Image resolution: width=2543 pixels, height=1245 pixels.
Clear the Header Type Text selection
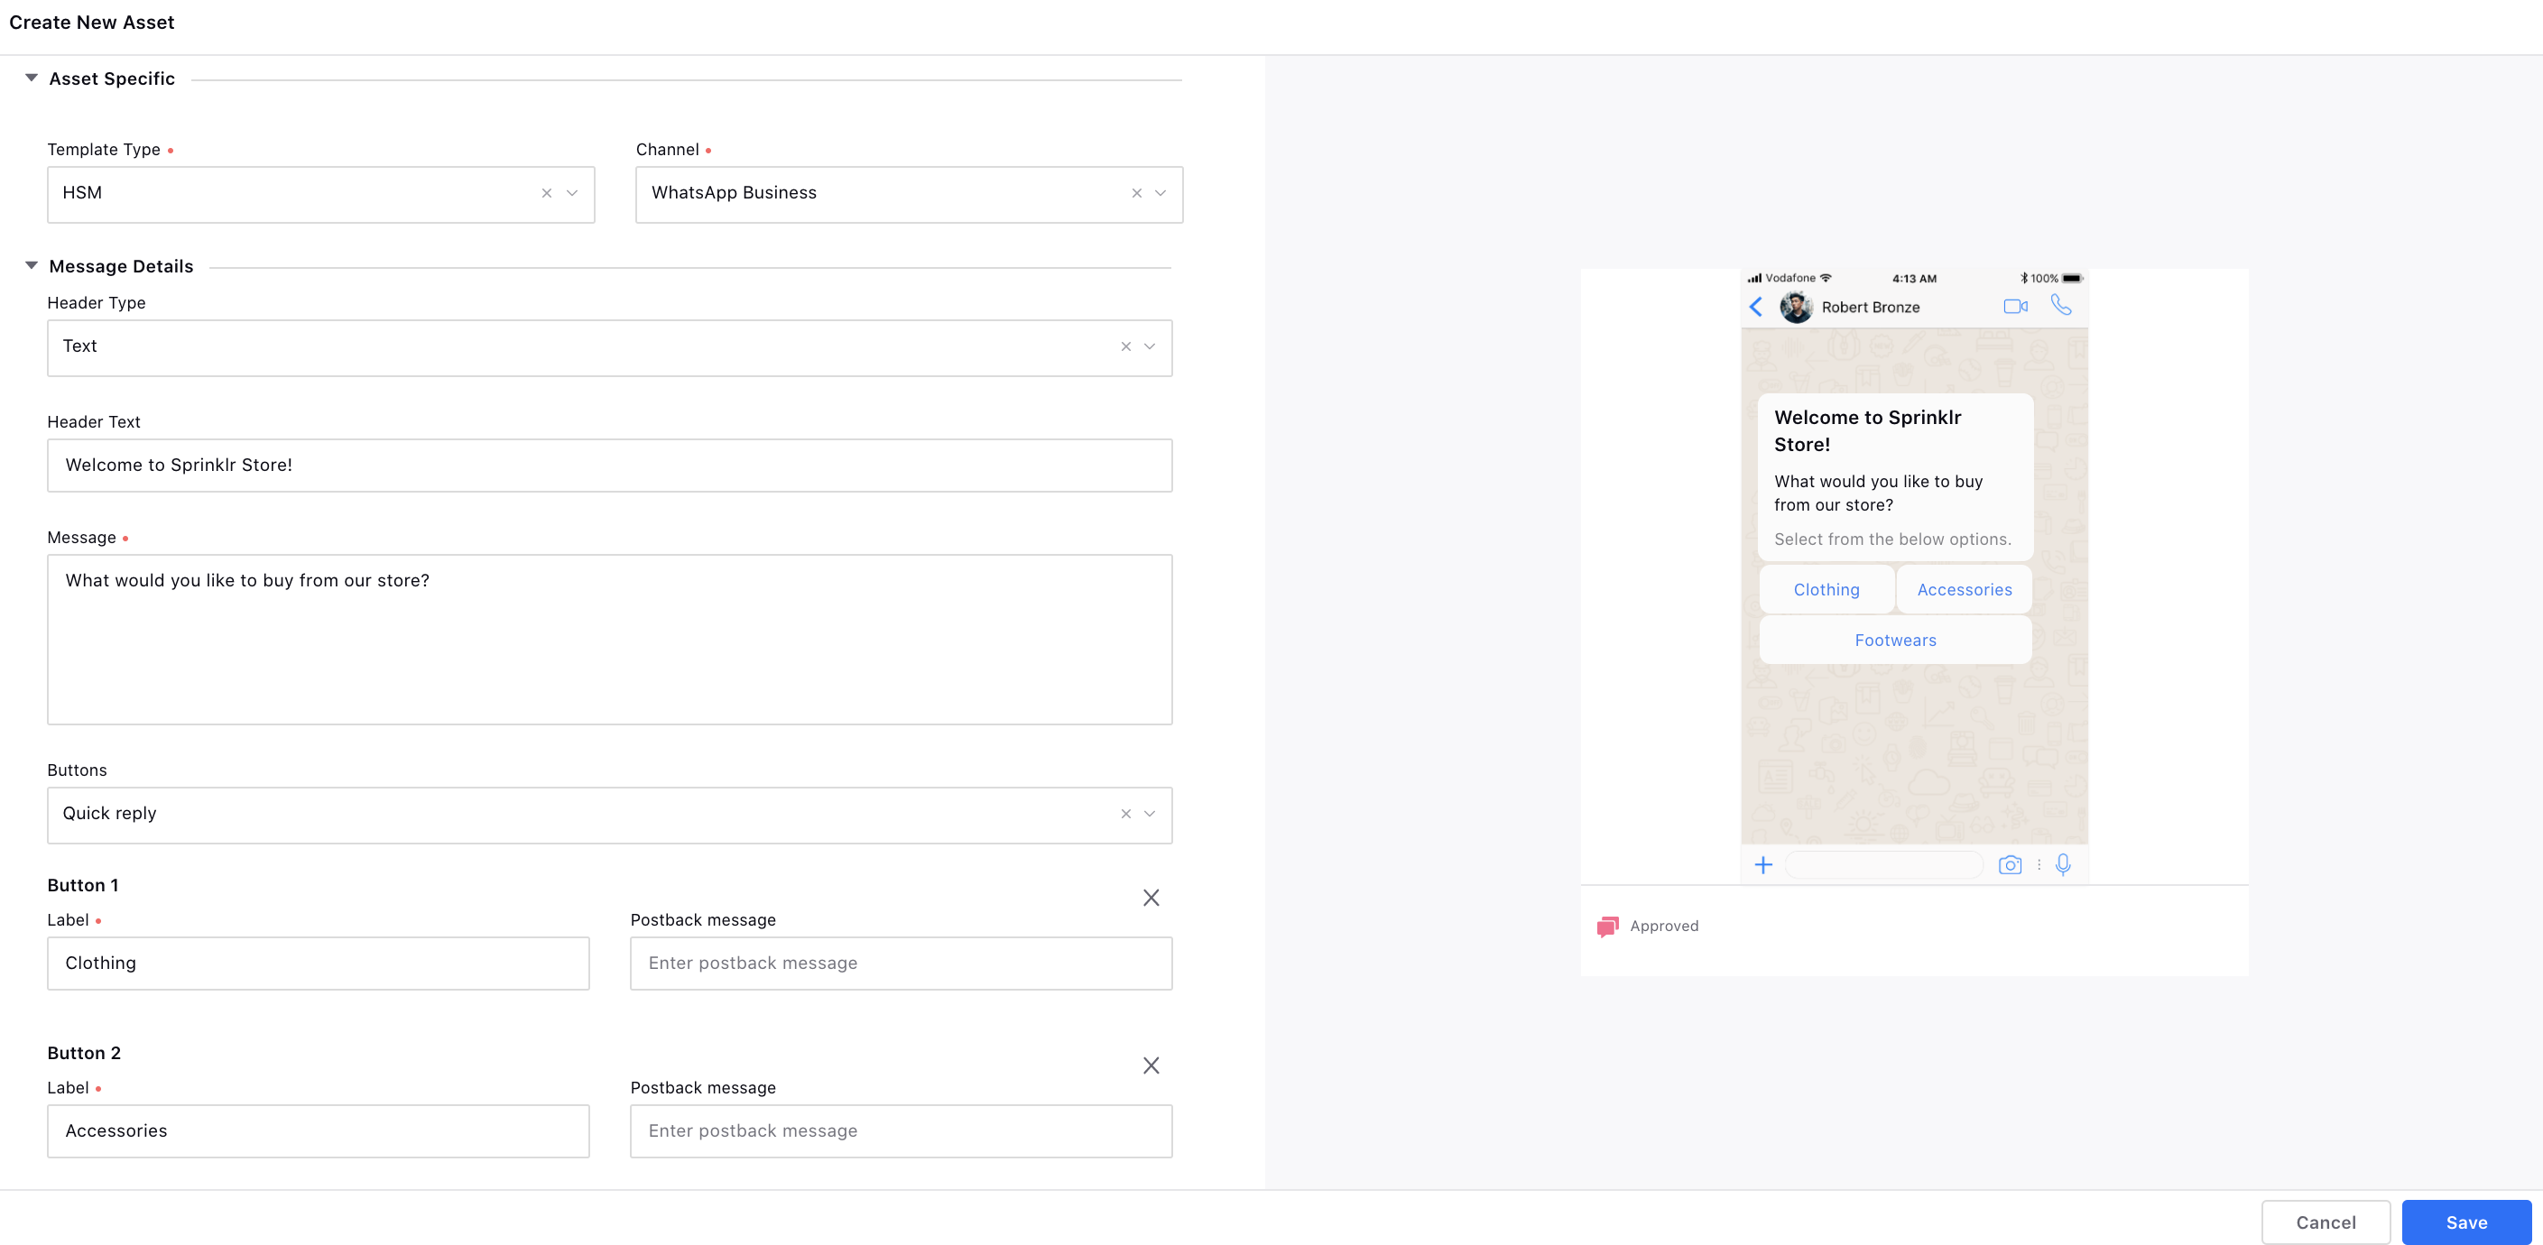1126,346
